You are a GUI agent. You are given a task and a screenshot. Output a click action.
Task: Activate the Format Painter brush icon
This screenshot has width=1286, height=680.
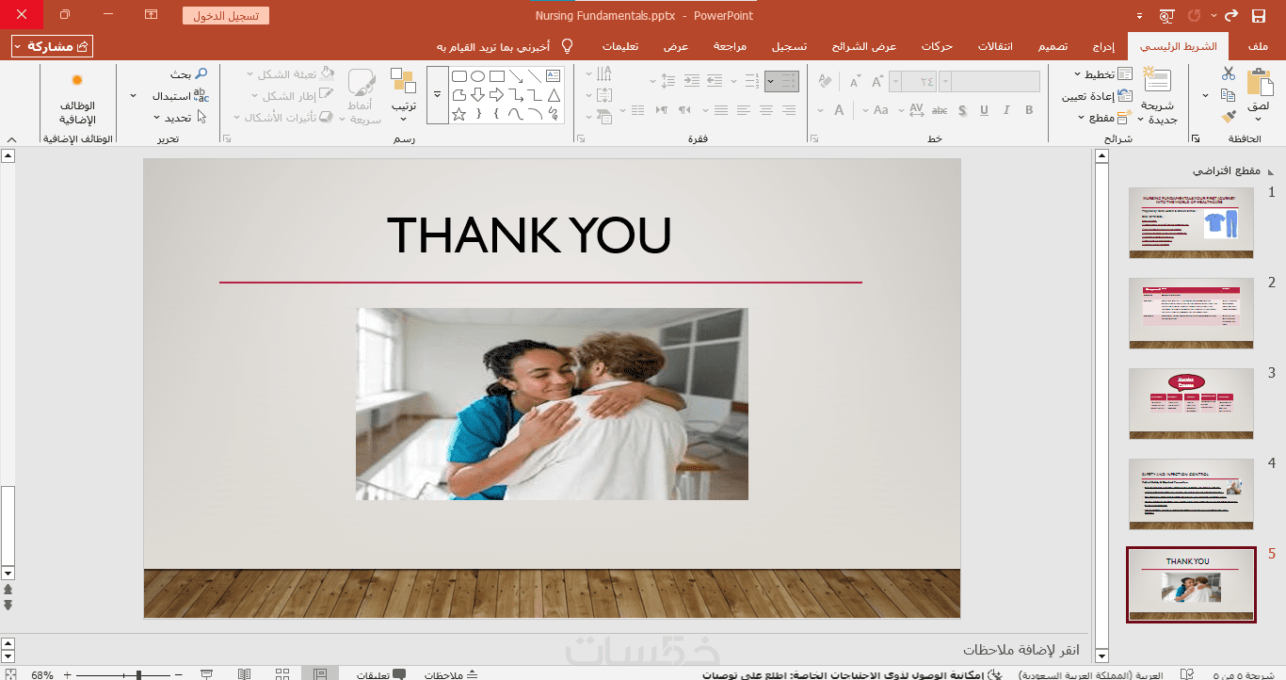pos(1228,117)
